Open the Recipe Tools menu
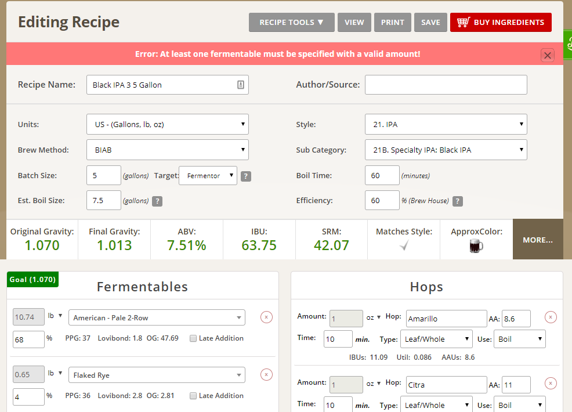Viewport: 572px width, 412px height. (x=291, y=23)
